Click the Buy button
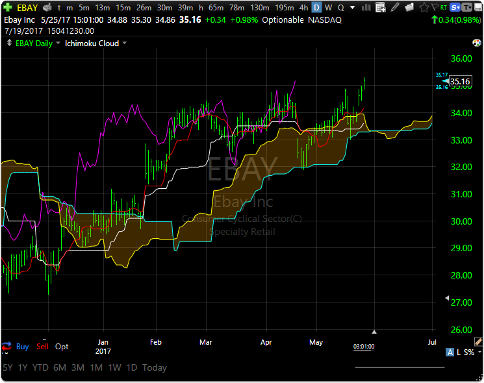Screen dimensions: 484x383 (22, 347)
